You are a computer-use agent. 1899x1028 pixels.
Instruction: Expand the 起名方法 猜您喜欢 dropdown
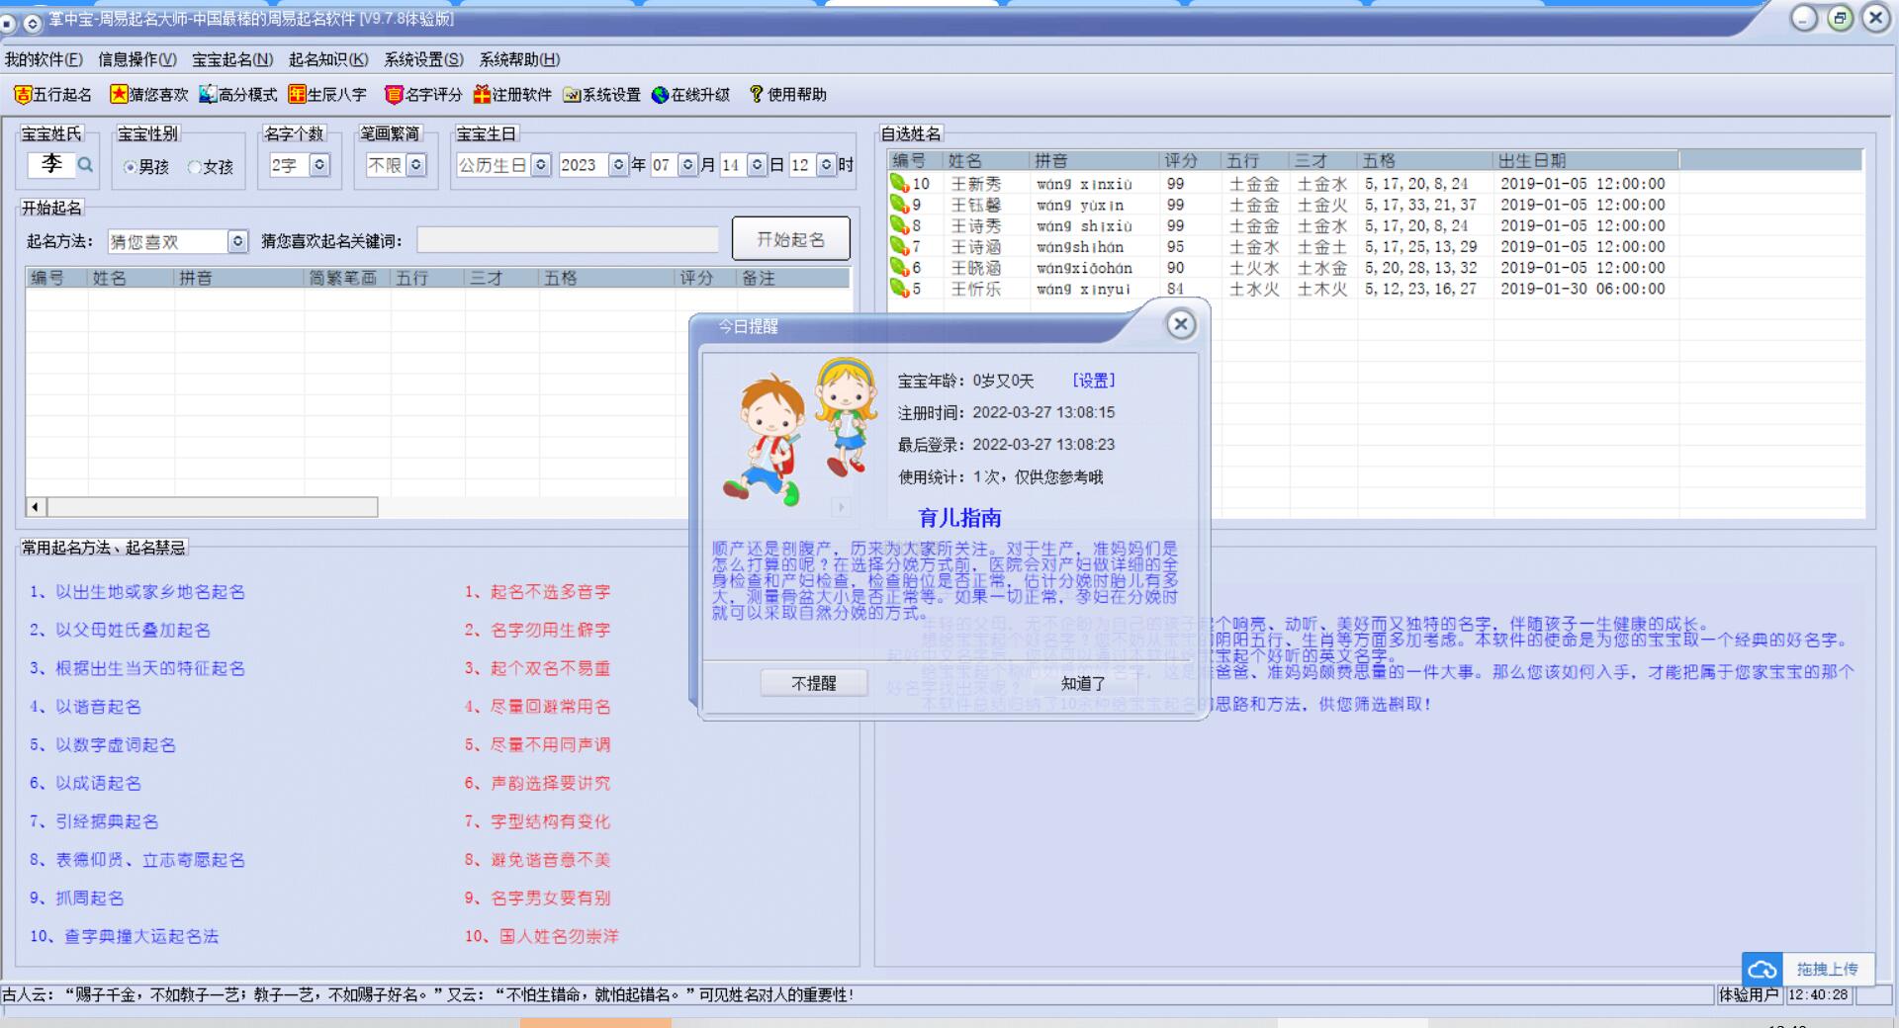click(x=237, y=241)
